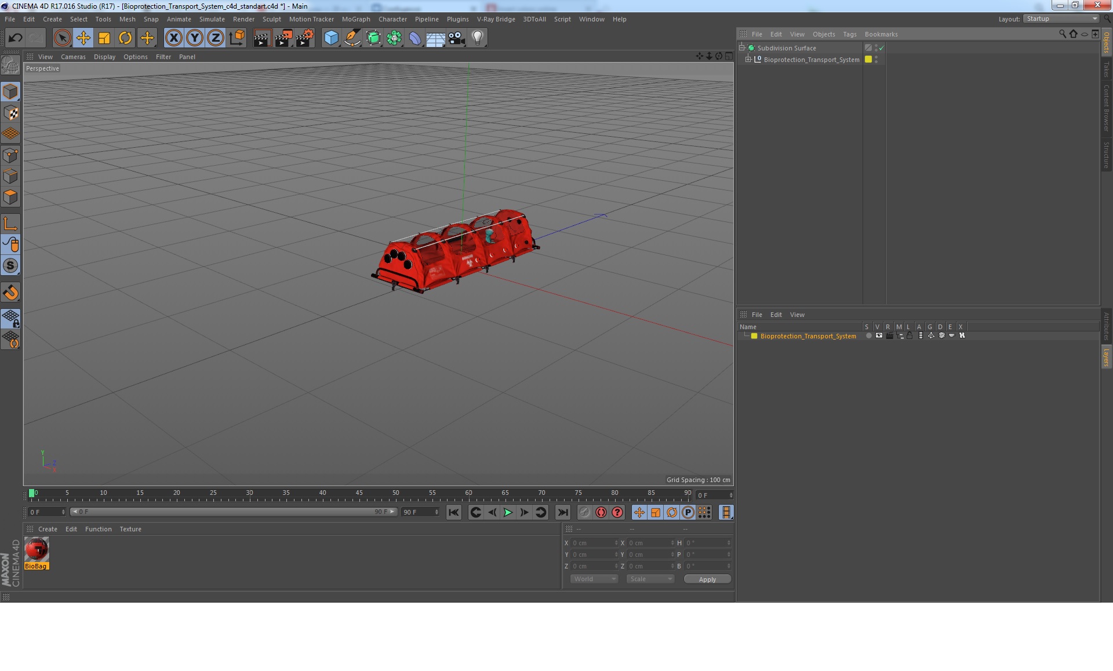The image size is (1113, 671).
Task: Toggle layer Lock icon
Action: click(x=910, y=335)
